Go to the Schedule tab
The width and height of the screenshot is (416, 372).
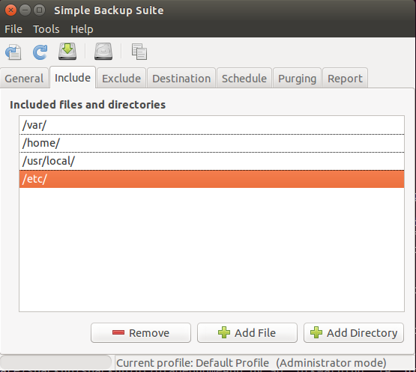pos(244,78)
